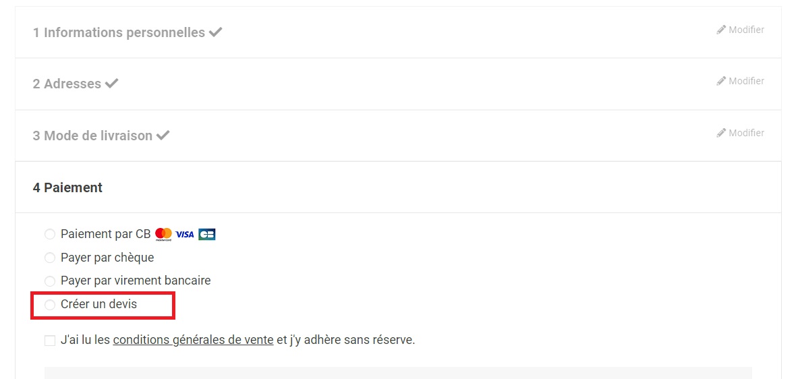Click the Mastercard logo icon
The image size is (796, 379).
[x=163, y=234]
